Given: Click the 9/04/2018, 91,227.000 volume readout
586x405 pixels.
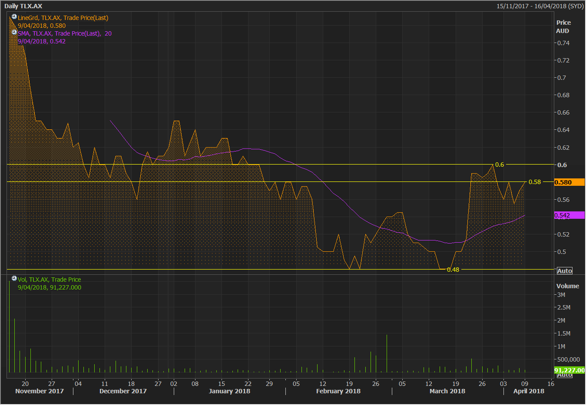Looking at the screenshot, I should (50, 287).
